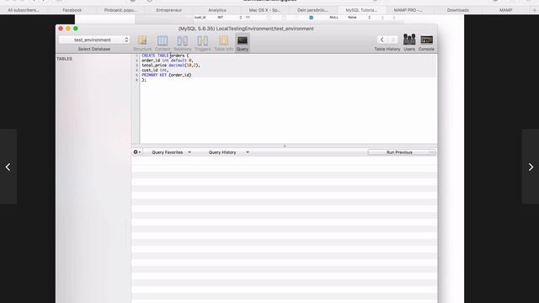Open the Triggers view
Screen dimensions: 539x303
(x=202, y=43)
